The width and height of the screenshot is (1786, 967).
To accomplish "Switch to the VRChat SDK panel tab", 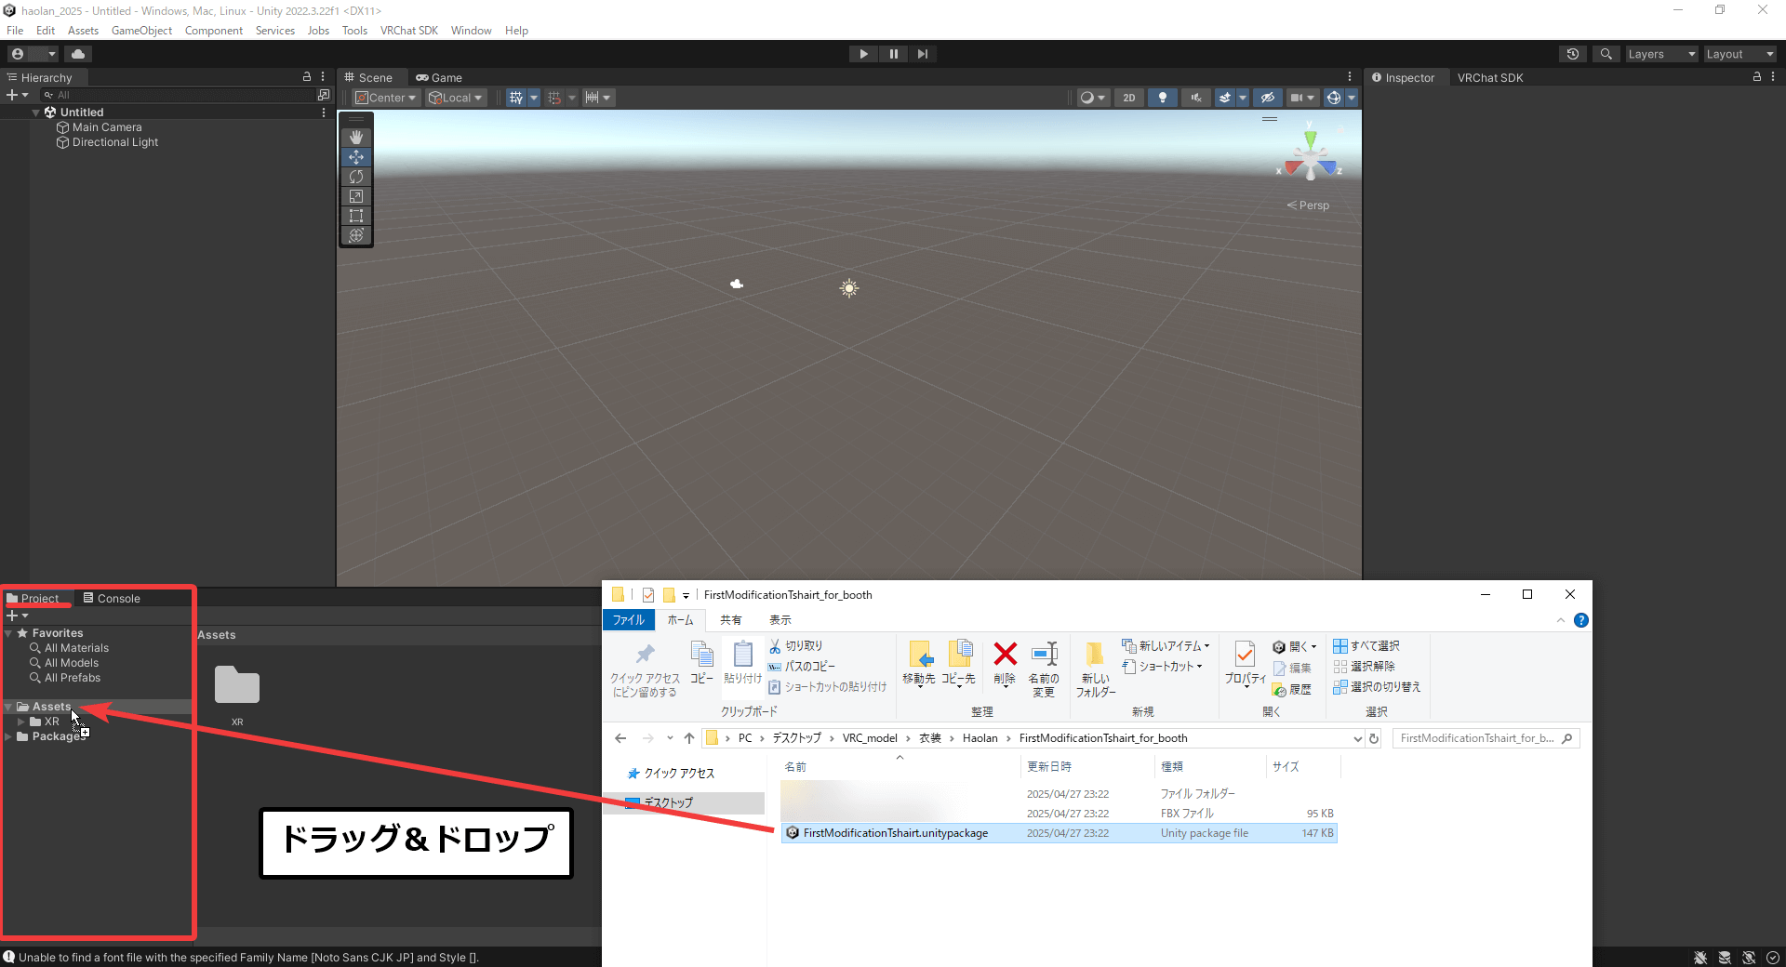I will tap(1490, 78).
